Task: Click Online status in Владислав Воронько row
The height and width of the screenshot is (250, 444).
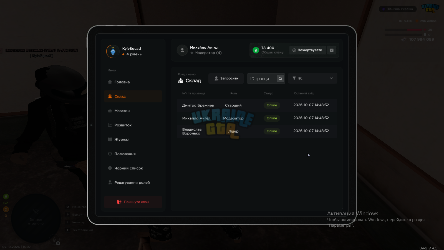Action: coord(272,131)
